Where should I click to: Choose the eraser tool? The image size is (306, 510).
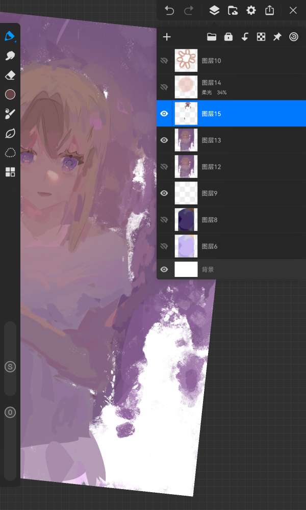point(10,75)
